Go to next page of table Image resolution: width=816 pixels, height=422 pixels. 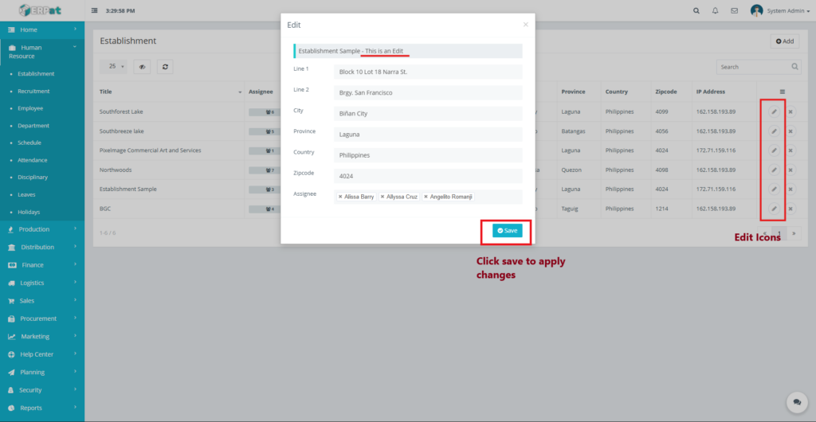794,232
